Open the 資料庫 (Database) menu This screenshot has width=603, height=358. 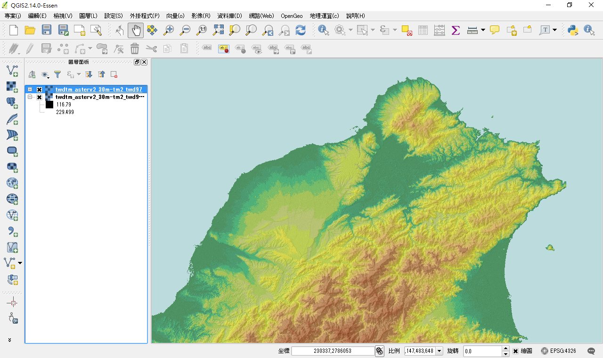click(x=229, y=16)
